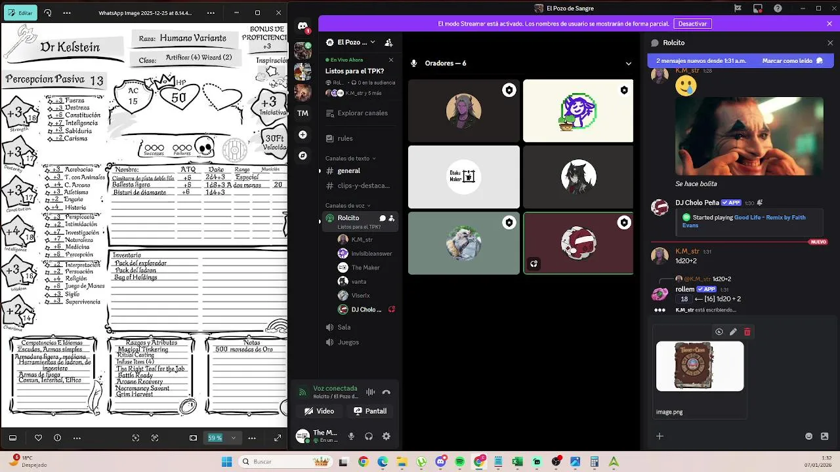Remove attachment with red trash icon
The width and height of the screenshot is (840, 472).
point(747,332)
